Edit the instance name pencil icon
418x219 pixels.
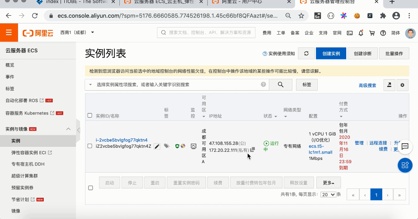(157, 146)
